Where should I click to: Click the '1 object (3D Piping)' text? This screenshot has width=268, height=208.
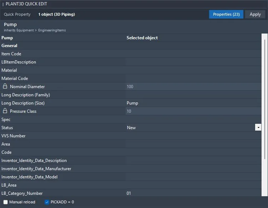pyautogui.click(x=57, y=14)
